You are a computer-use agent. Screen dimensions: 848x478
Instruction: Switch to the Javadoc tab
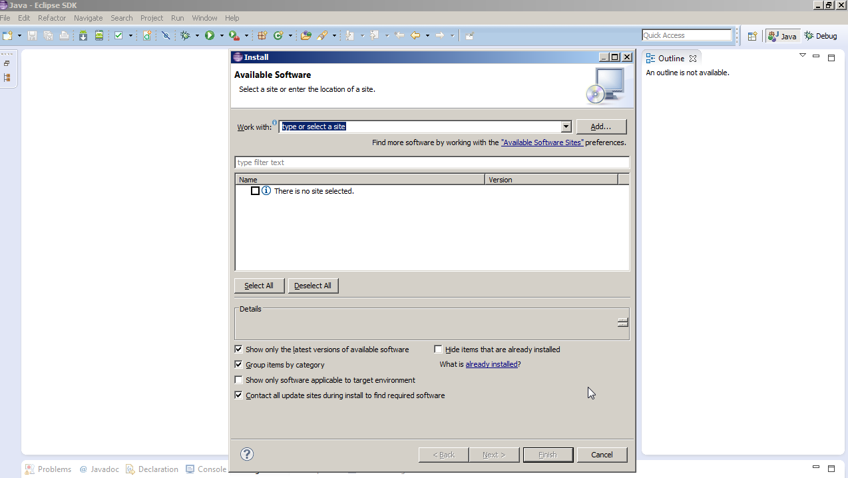coord(99,469)
